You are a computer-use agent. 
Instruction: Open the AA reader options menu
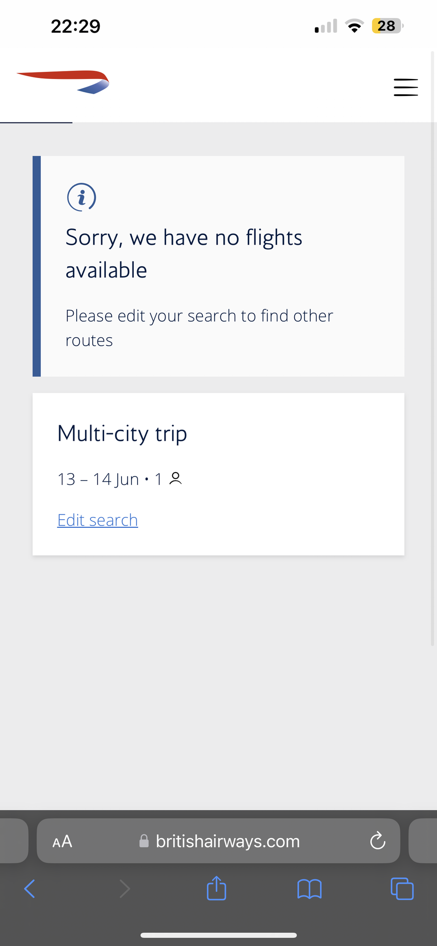tap(62, 841)
